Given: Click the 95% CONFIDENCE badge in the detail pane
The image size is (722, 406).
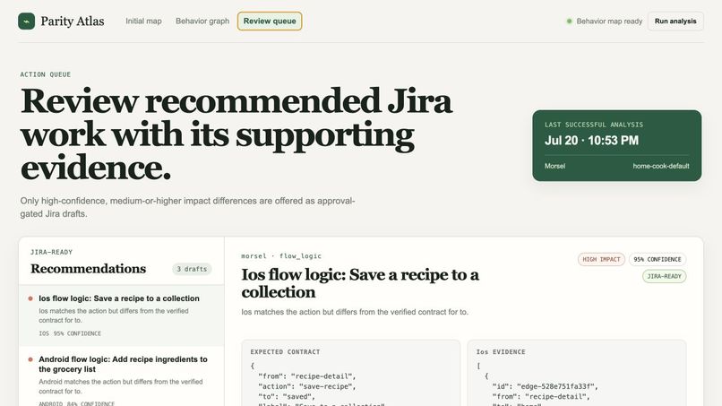Looking at the screenshot, I should [658, 259].
